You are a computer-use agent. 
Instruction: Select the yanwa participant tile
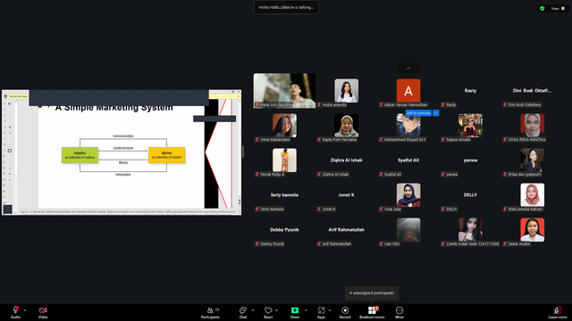pos(470,160)
